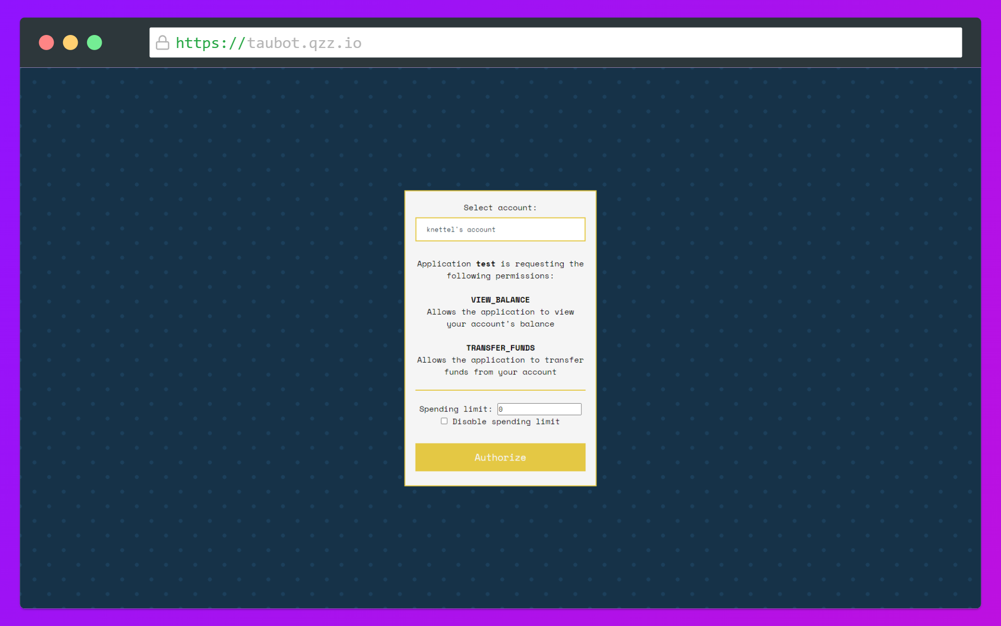Click the green https:// text in URL
Screen dimensions: 1001x626
click(x=210, y=43)
